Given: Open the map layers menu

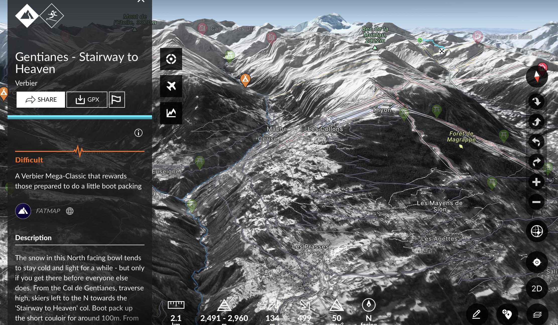Looking at the screenshot, I should [537, 314].
